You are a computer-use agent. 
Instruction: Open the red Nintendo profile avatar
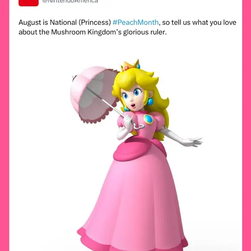(29, 3)
